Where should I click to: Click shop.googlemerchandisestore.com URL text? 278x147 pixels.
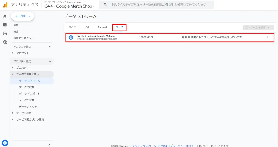coord(97,39)
